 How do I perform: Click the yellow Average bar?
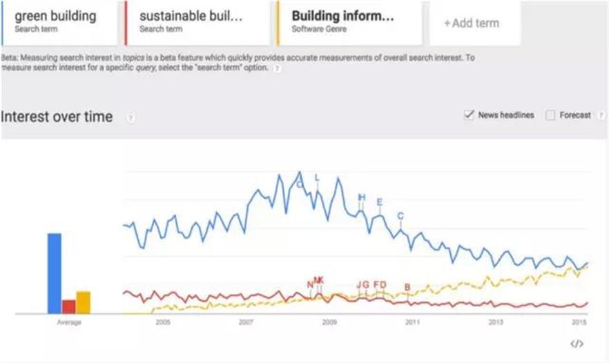coord(84,302)
